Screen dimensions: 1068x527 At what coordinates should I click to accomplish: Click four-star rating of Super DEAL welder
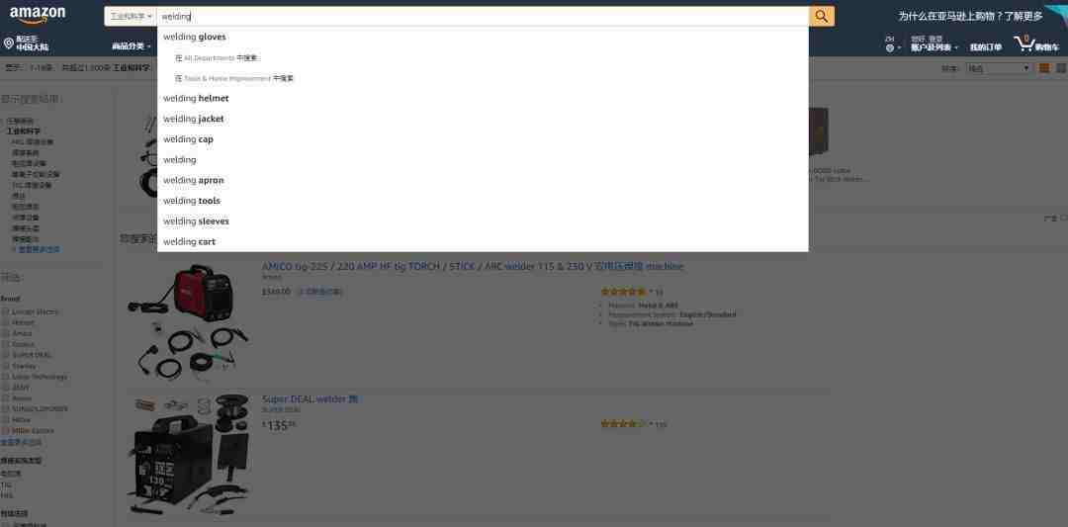[623, 423]
